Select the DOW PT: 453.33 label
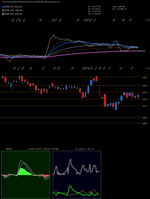This screenshot has width=150, height=199. point(13,14)
